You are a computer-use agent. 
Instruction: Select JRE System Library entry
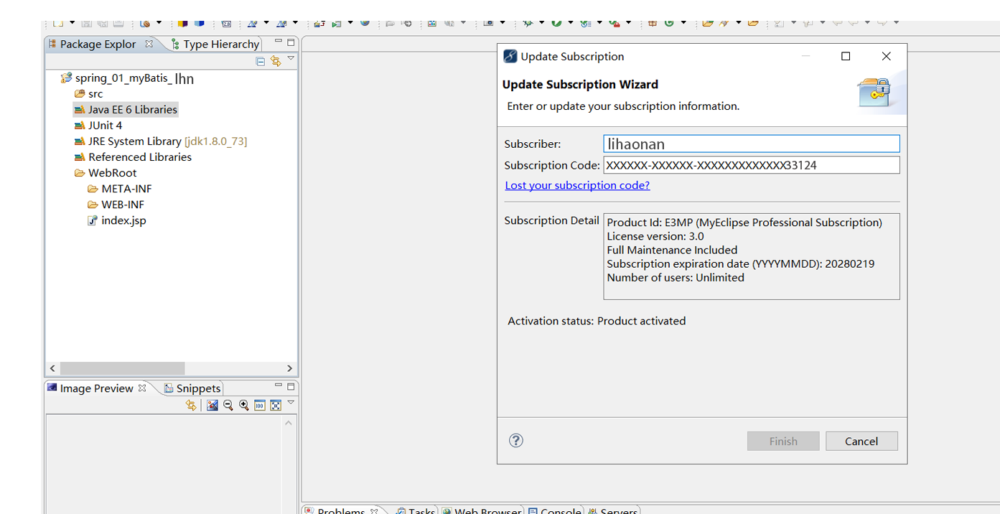(x=161, y=141)
